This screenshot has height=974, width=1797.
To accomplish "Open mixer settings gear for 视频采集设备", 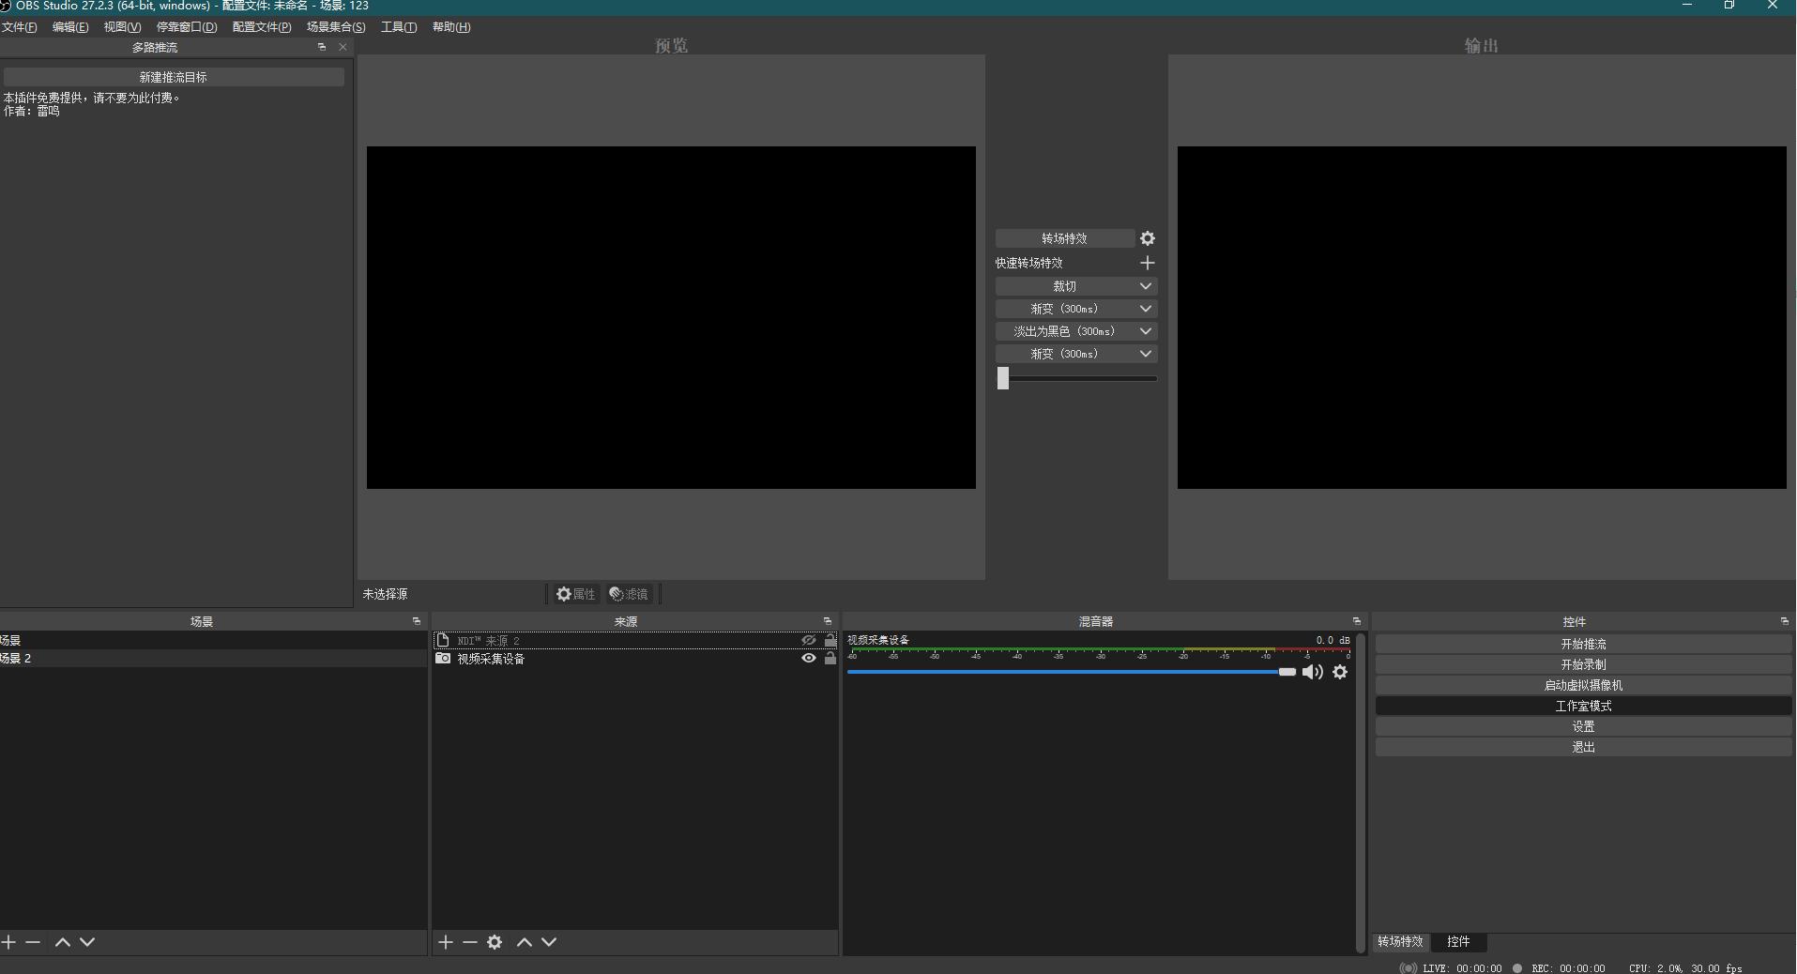I will point(1340,672).
